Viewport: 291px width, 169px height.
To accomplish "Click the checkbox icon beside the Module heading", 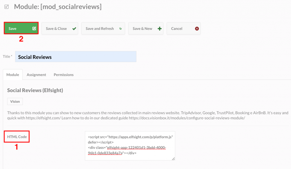I will pos(7,7).
